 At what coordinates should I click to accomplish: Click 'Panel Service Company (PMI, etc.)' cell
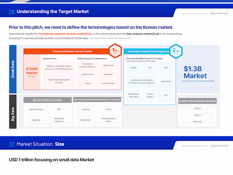[87, 65]
